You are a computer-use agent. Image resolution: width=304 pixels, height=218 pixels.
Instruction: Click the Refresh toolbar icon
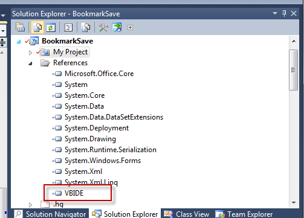[51, 28]
